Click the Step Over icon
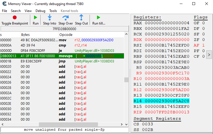Screen dimensions: 213x134 coord(65,18)
